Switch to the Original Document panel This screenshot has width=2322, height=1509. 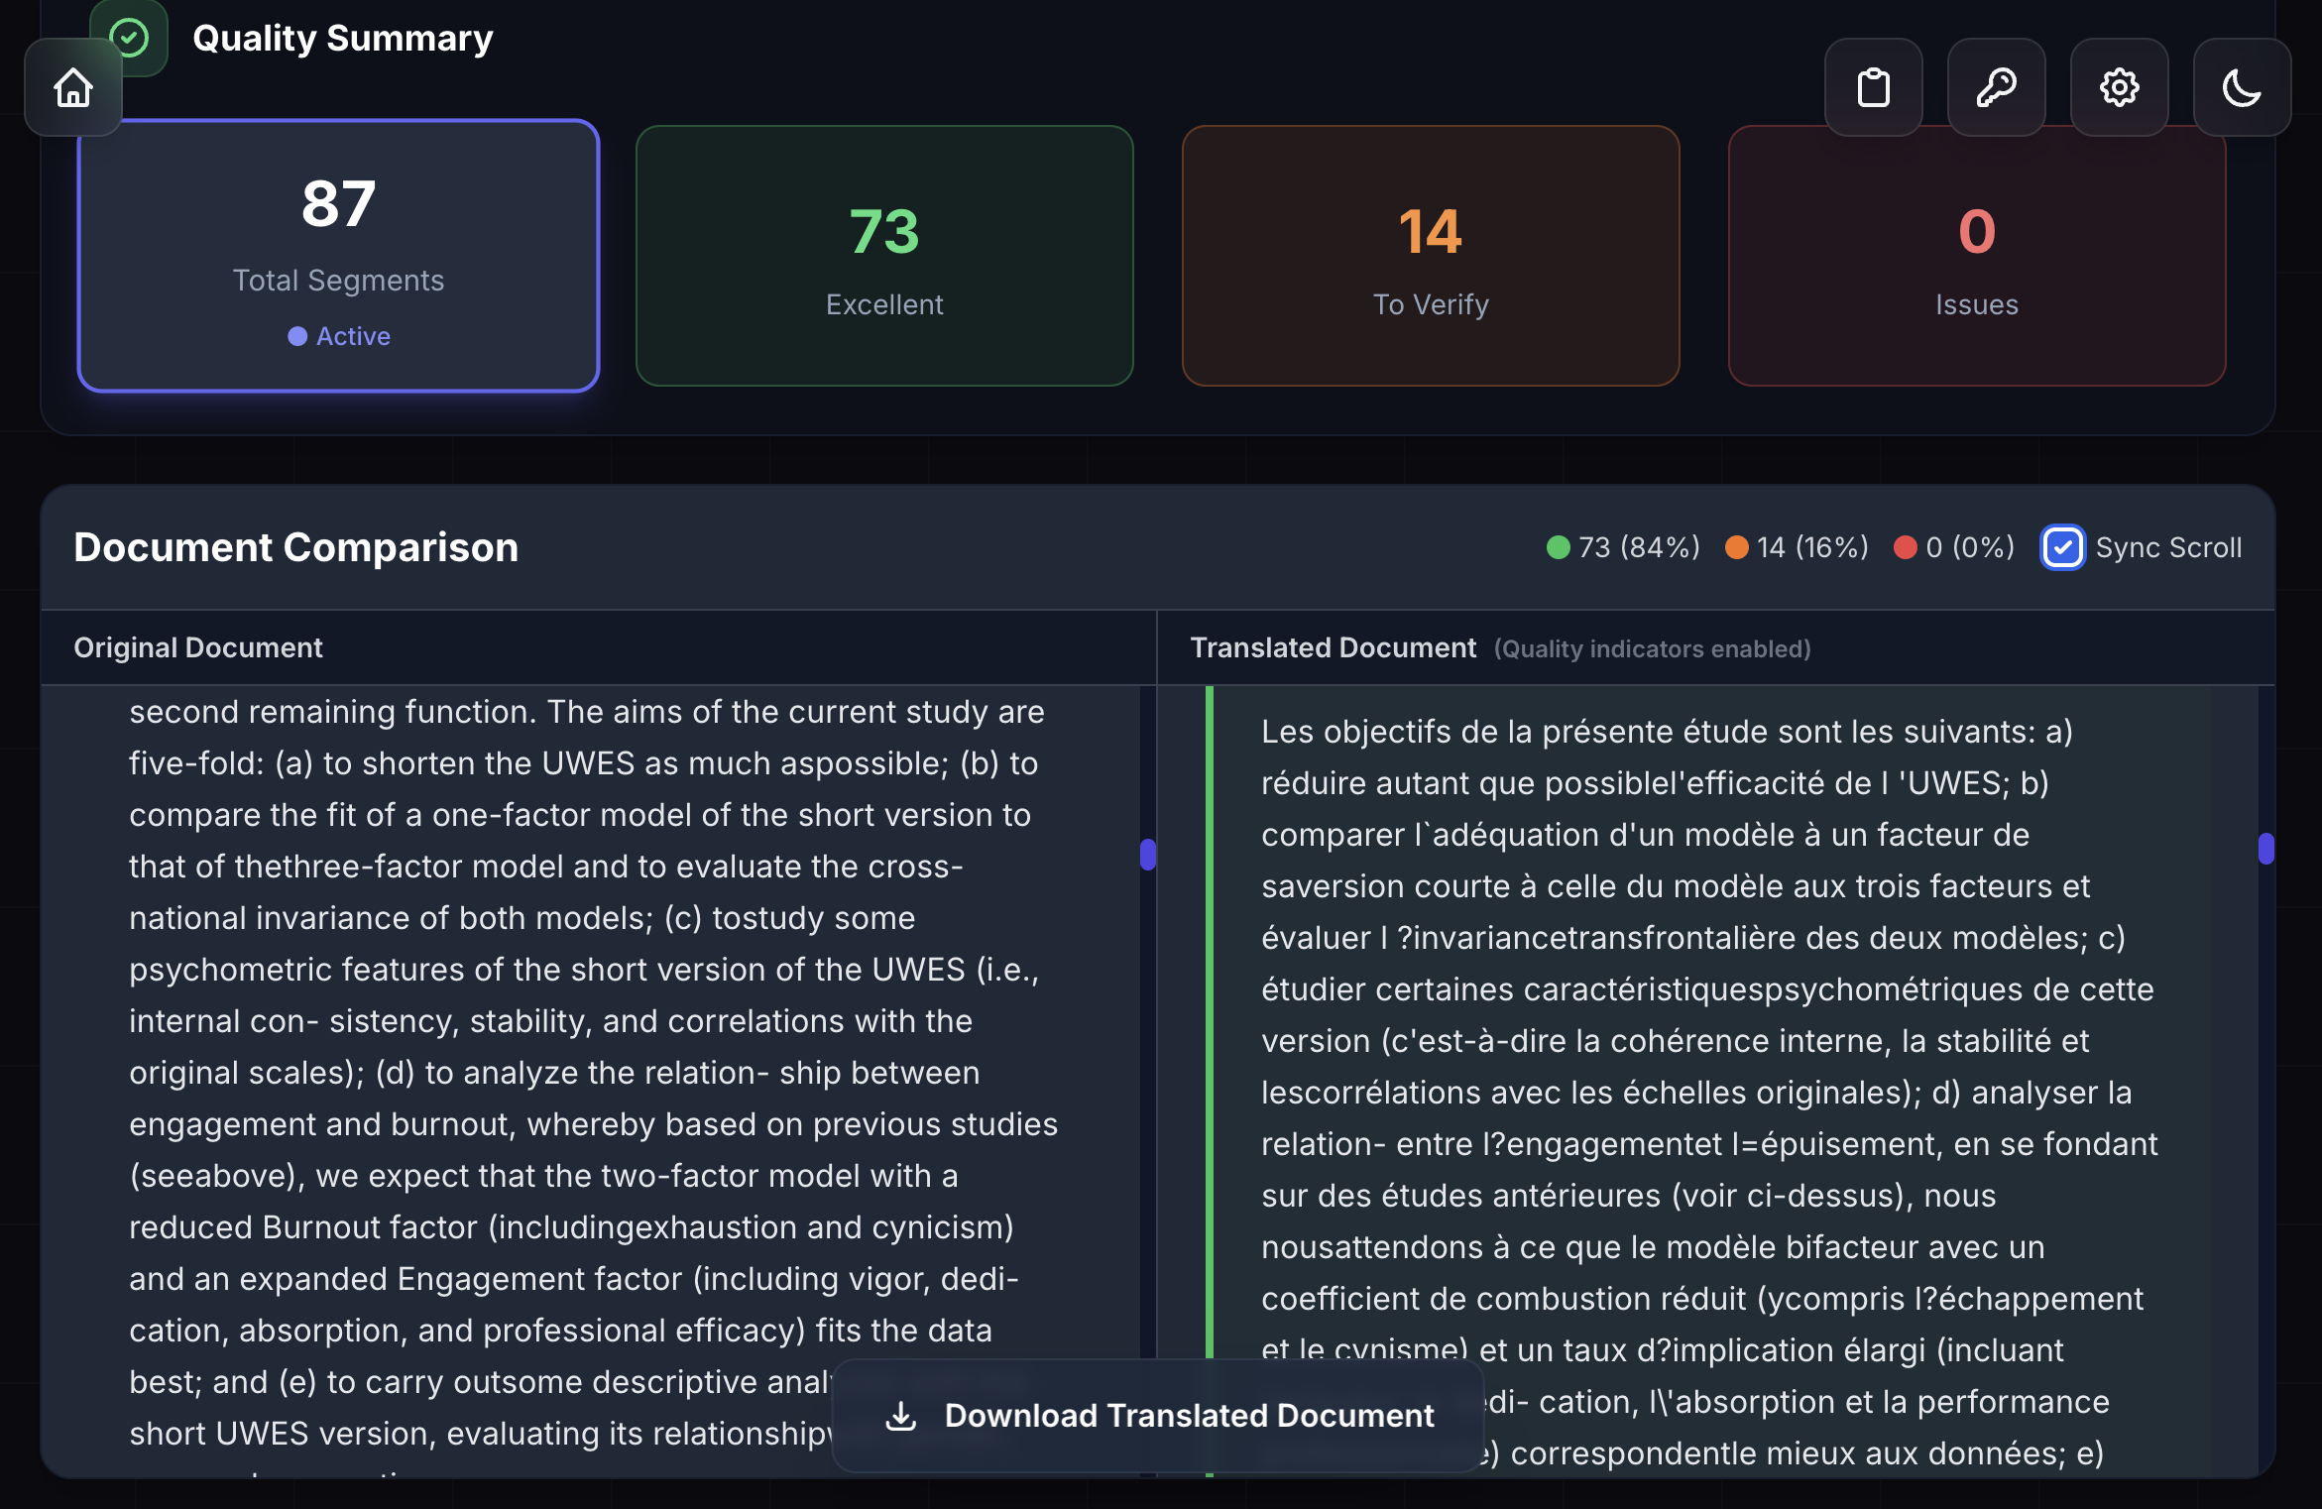click(x=196, y=647)
